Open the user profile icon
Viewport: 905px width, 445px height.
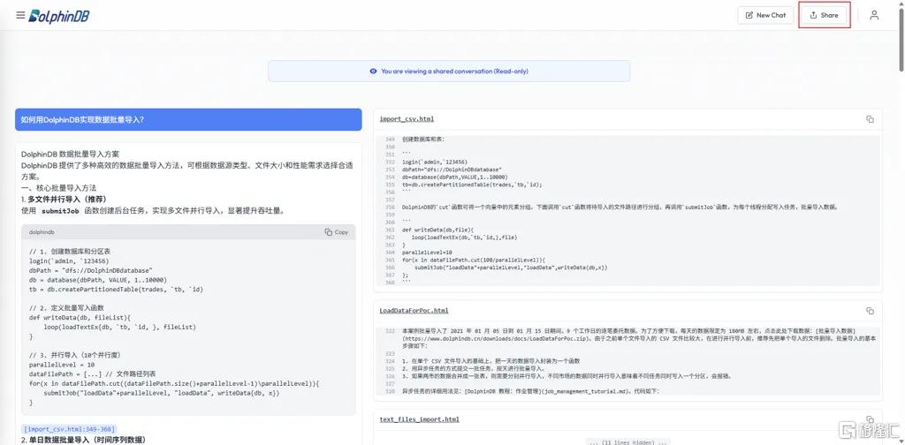pos(874,15)
